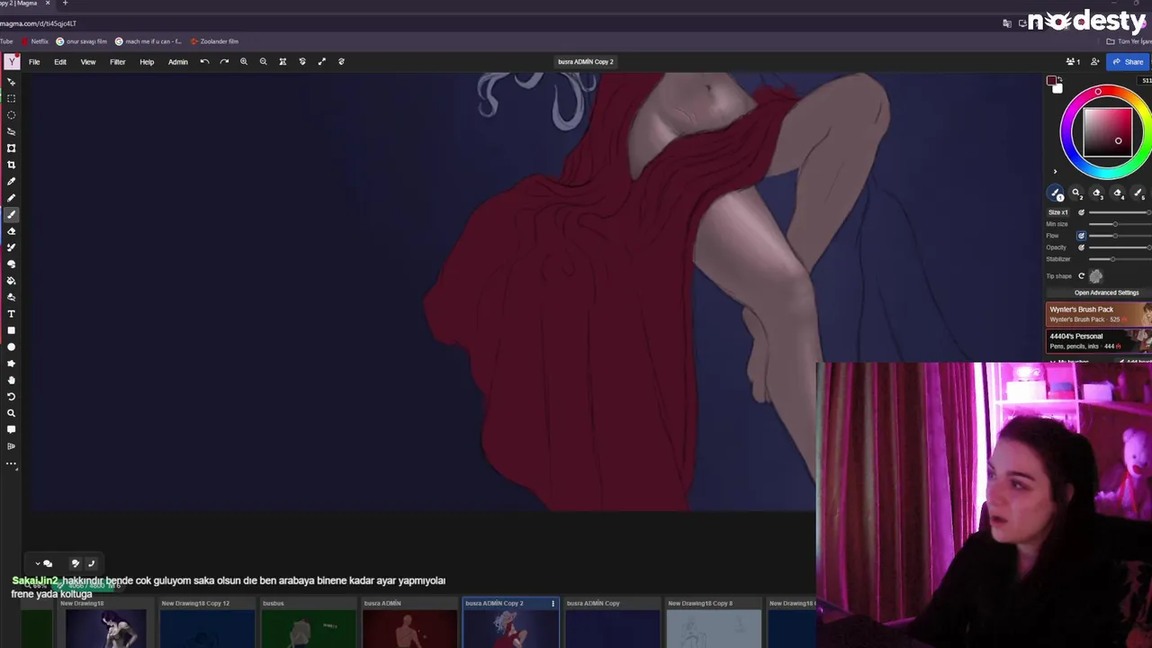Select the Smudge tool
1152x648 pixels.
point(12,264)
